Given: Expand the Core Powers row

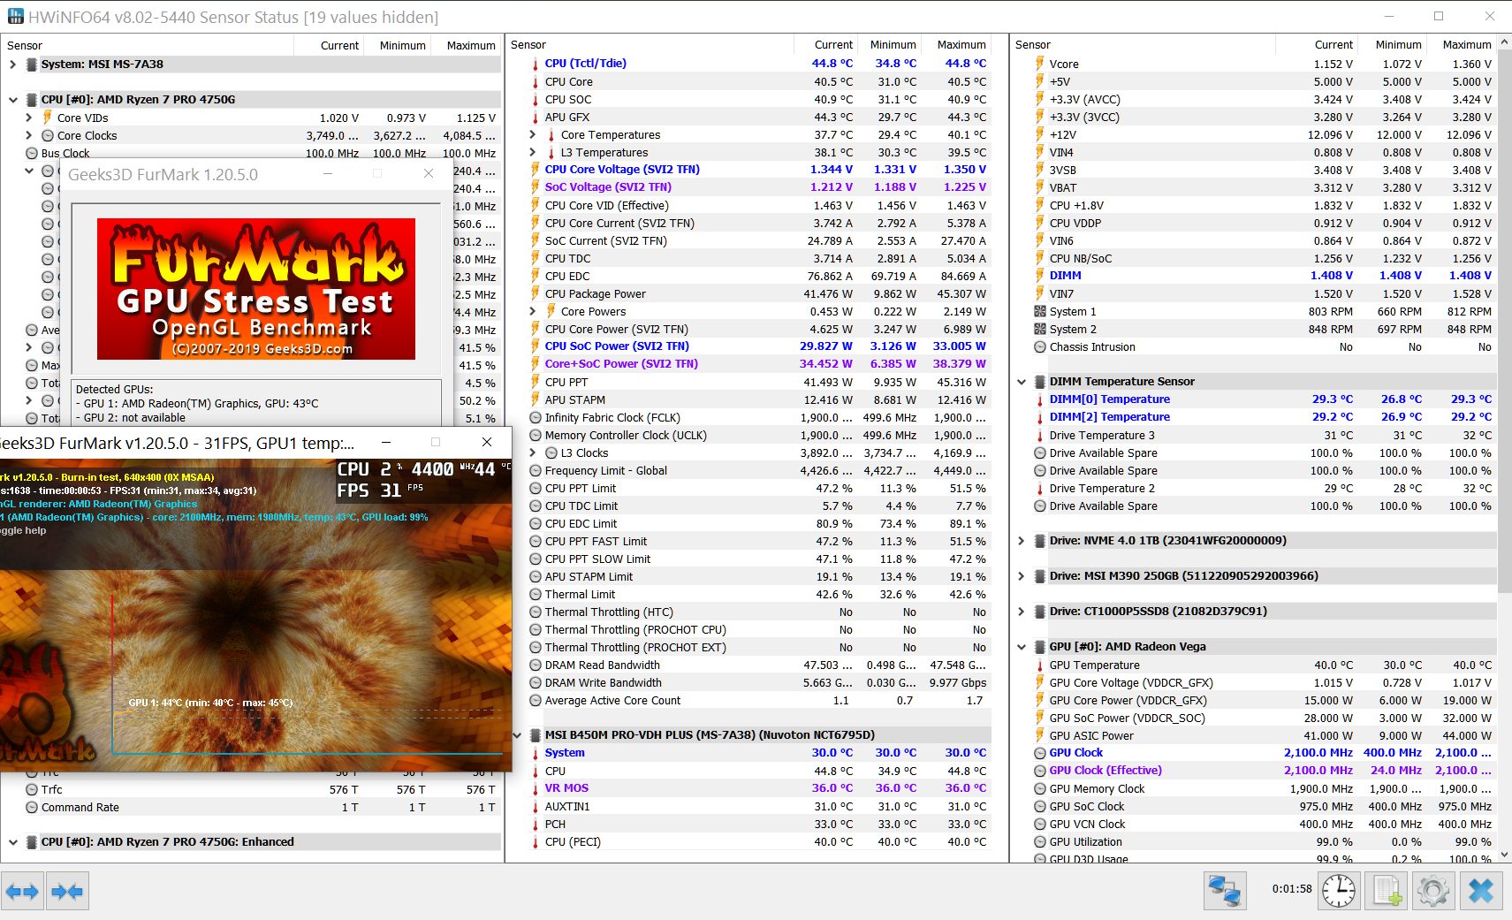Looking at the screenshot, I should pos(532,311).
